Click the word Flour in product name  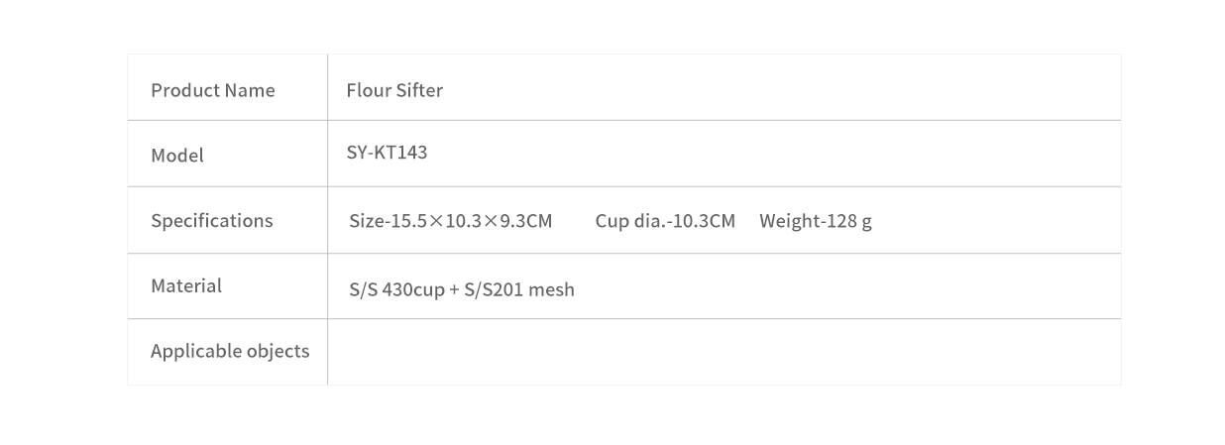tap(368, 90)
